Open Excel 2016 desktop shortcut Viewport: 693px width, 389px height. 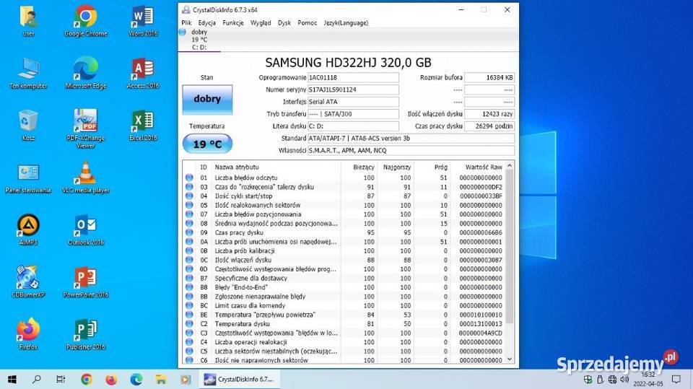pos(143,125)
